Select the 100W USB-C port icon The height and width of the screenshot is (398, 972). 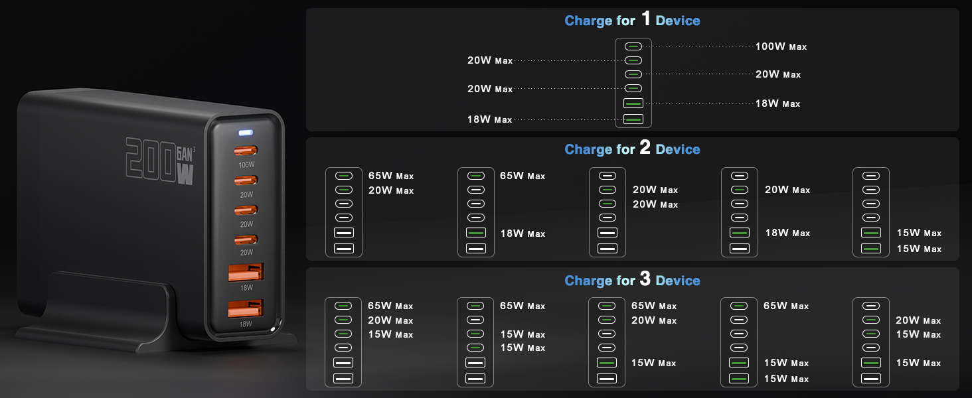coord(633,45)
